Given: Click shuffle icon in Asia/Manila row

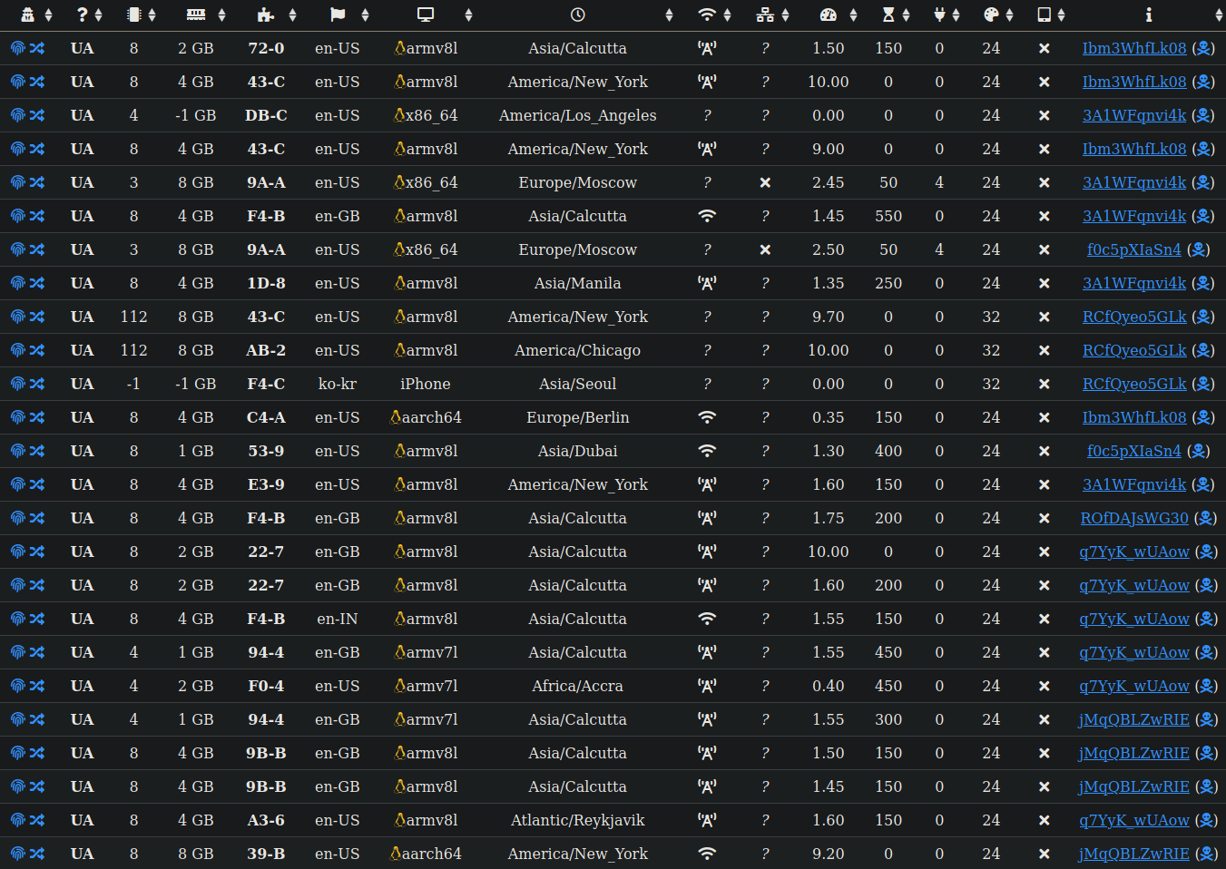Looking at the screenshot, I should click(x=37, y=283).
